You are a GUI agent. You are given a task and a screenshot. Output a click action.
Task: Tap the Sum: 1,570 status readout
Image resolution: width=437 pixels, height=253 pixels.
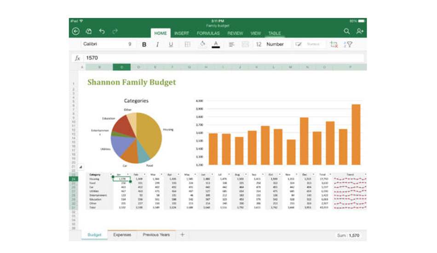348,236
